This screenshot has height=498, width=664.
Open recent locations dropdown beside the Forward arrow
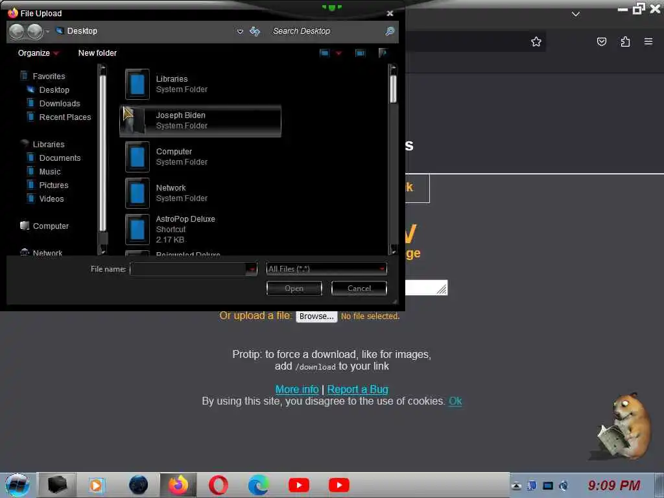[47, 31]
